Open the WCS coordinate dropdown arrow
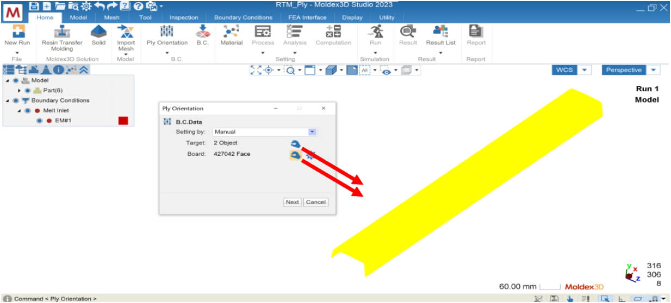This screenshot has width=671, height=303. click(584, 70)
